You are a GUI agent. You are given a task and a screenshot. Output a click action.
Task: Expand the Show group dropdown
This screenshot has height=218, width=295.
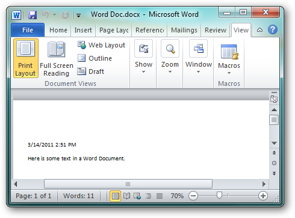143,56
